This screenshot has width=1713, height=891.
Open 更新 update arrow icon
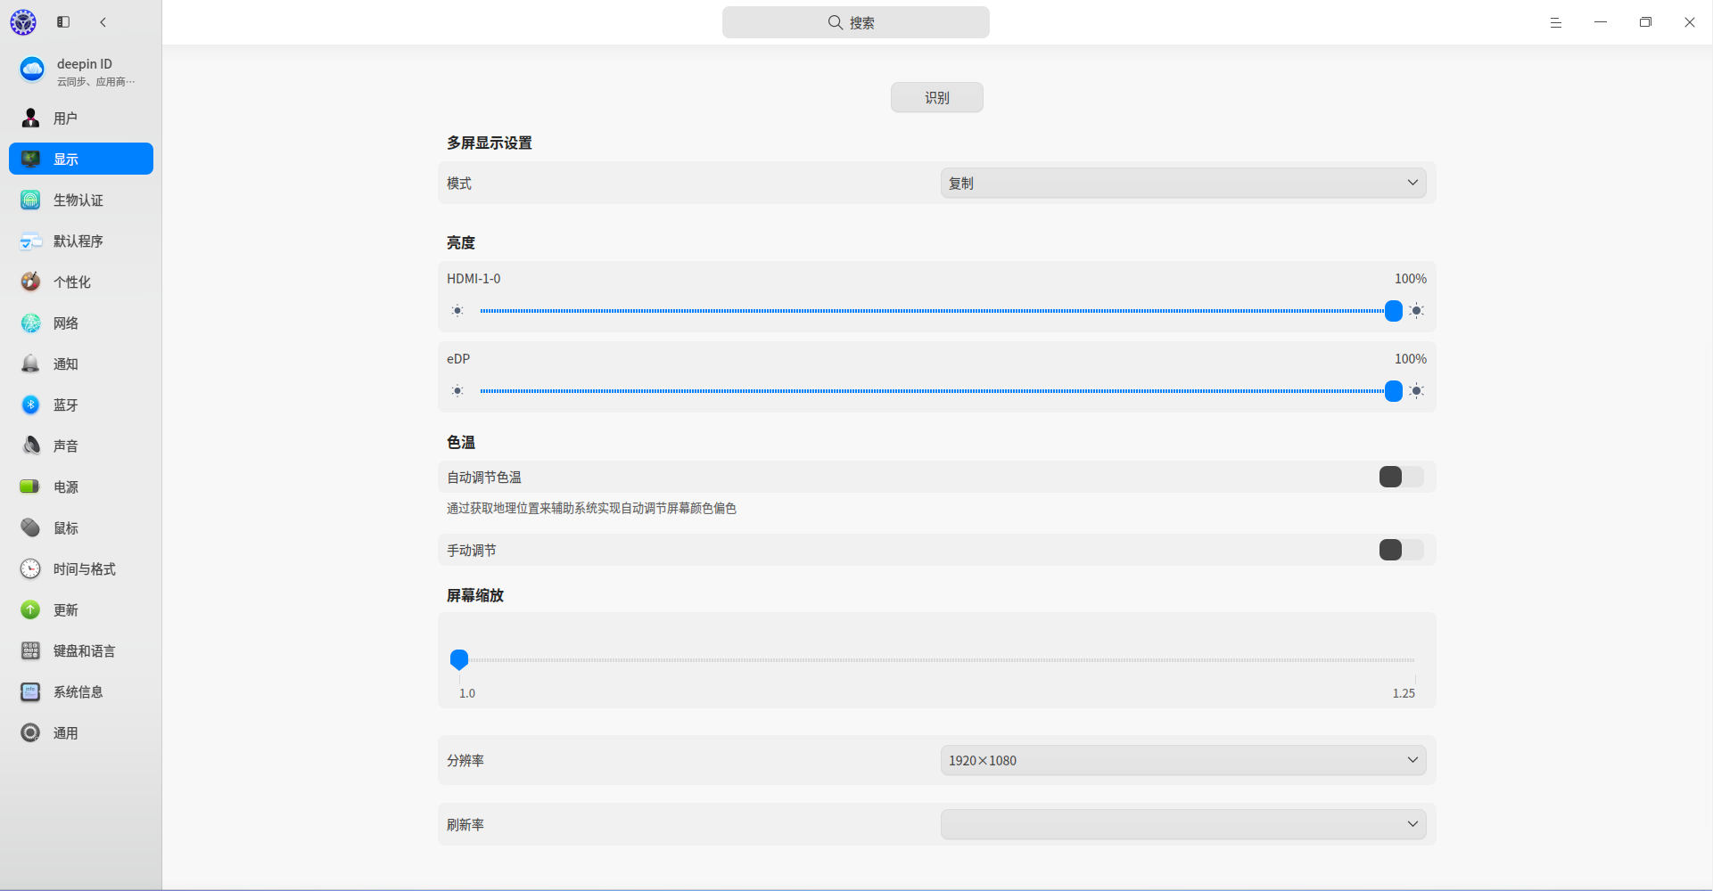[x=31, y=609]
